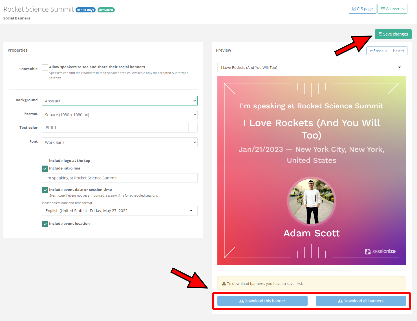Open the date and time format selector
This screenshot has width=417, height=321.
[120, 211]
